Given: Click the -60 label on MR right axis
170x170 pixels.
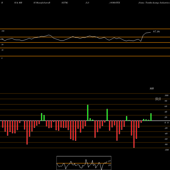Looking at the screenshot, I should point(166,139).
